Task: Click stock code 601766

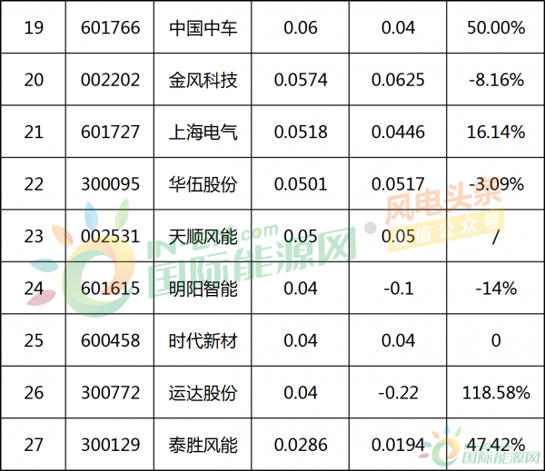Action: (110, 28)
